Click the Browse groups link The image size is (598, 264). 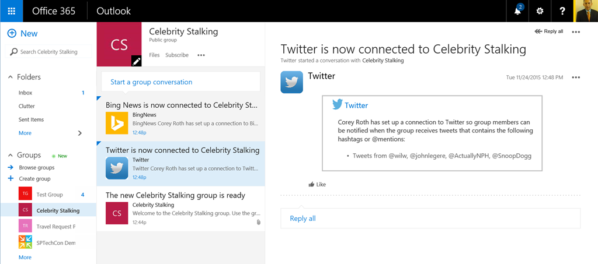(37, 168)
